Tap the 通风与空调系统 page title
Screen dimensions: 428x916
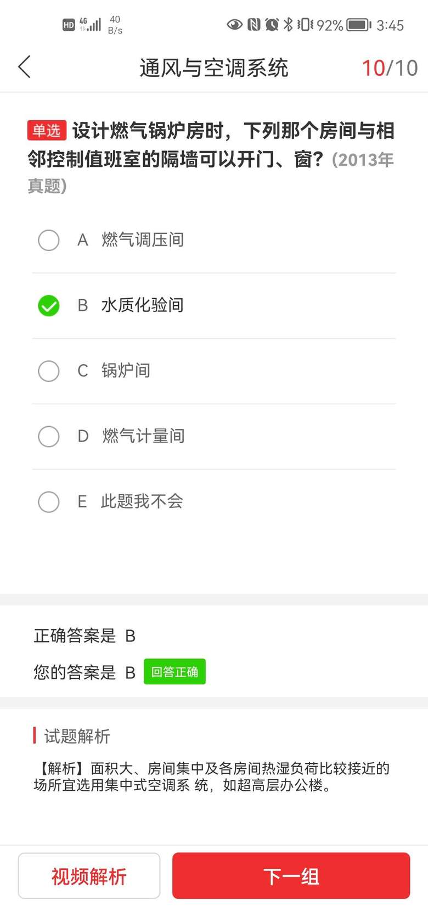213,68
